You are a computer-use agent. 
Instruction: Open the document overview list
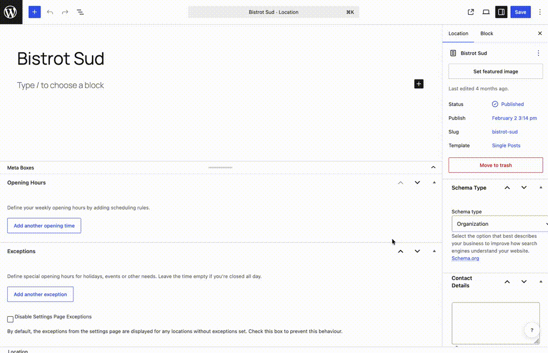pos(80,12)
